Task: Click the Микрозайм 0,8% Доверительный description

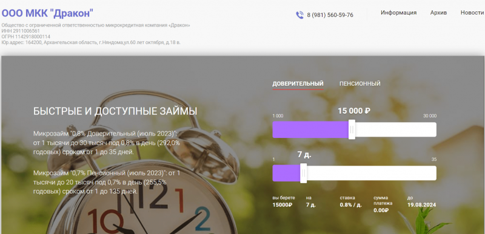Action: pos(107,143)
